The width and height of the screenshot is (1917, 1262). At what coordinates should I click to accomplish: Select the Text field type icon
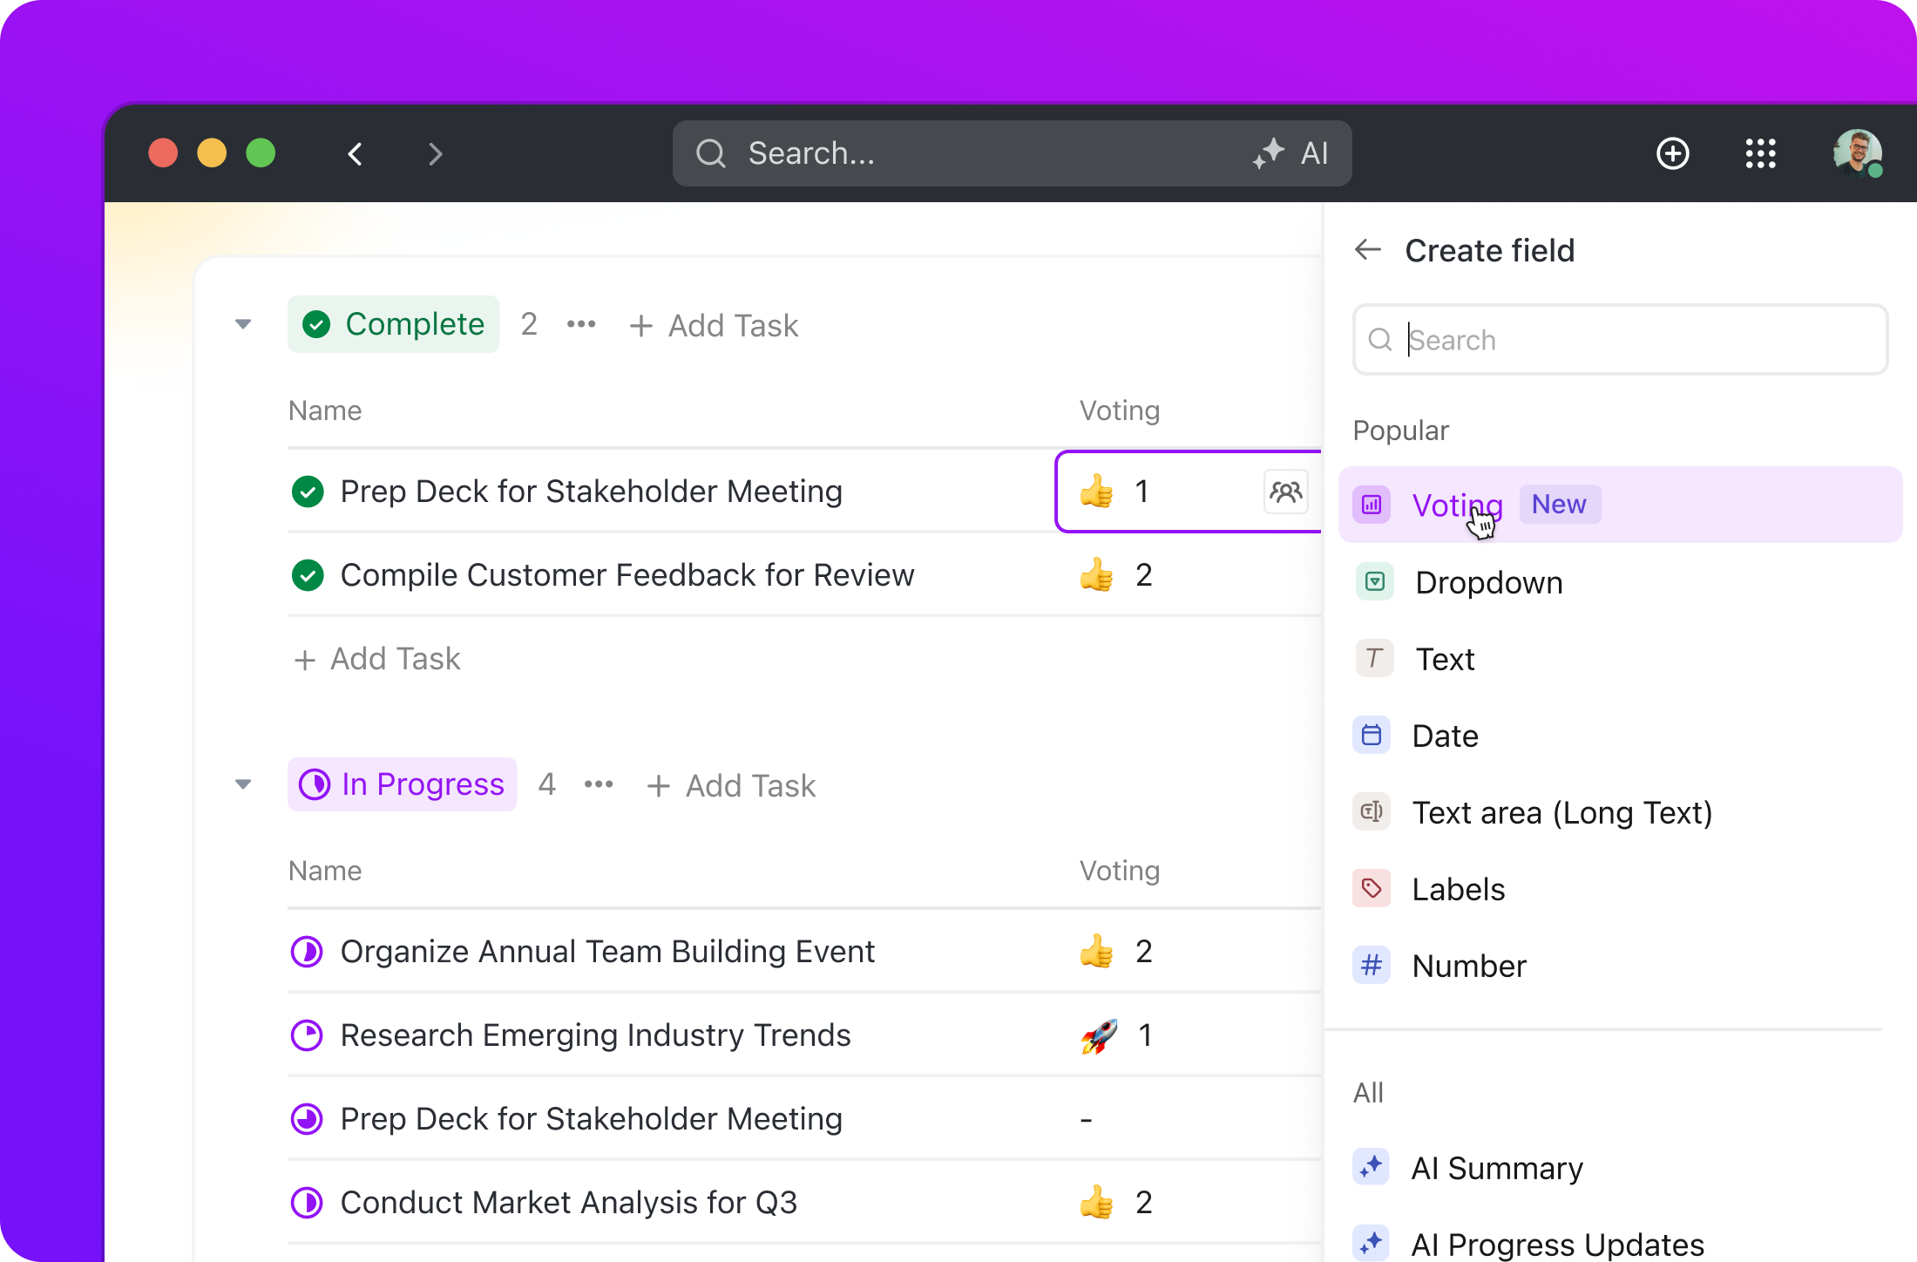coord(1372,658)
